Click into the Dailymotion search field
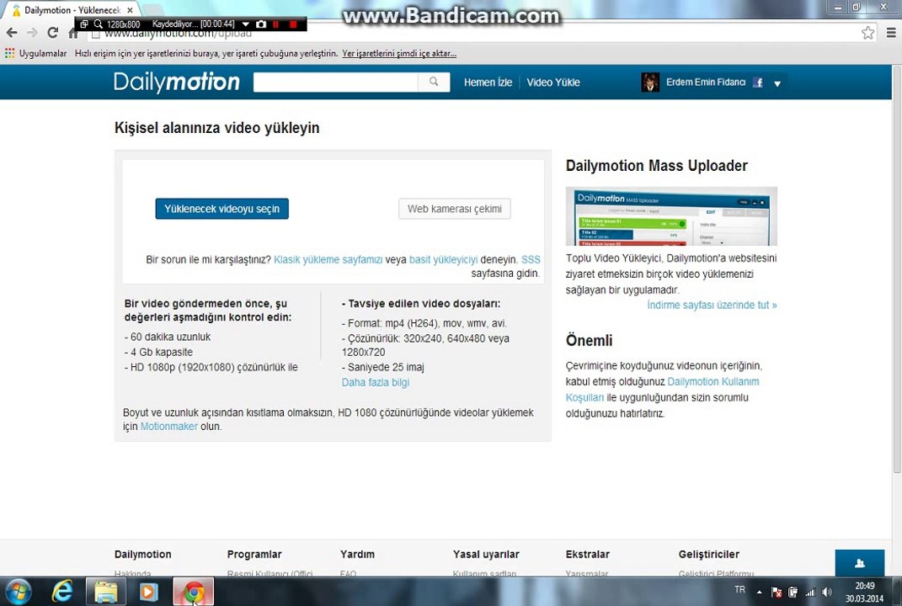Viewport: 902px width, 606px height. tap(336, 82)
